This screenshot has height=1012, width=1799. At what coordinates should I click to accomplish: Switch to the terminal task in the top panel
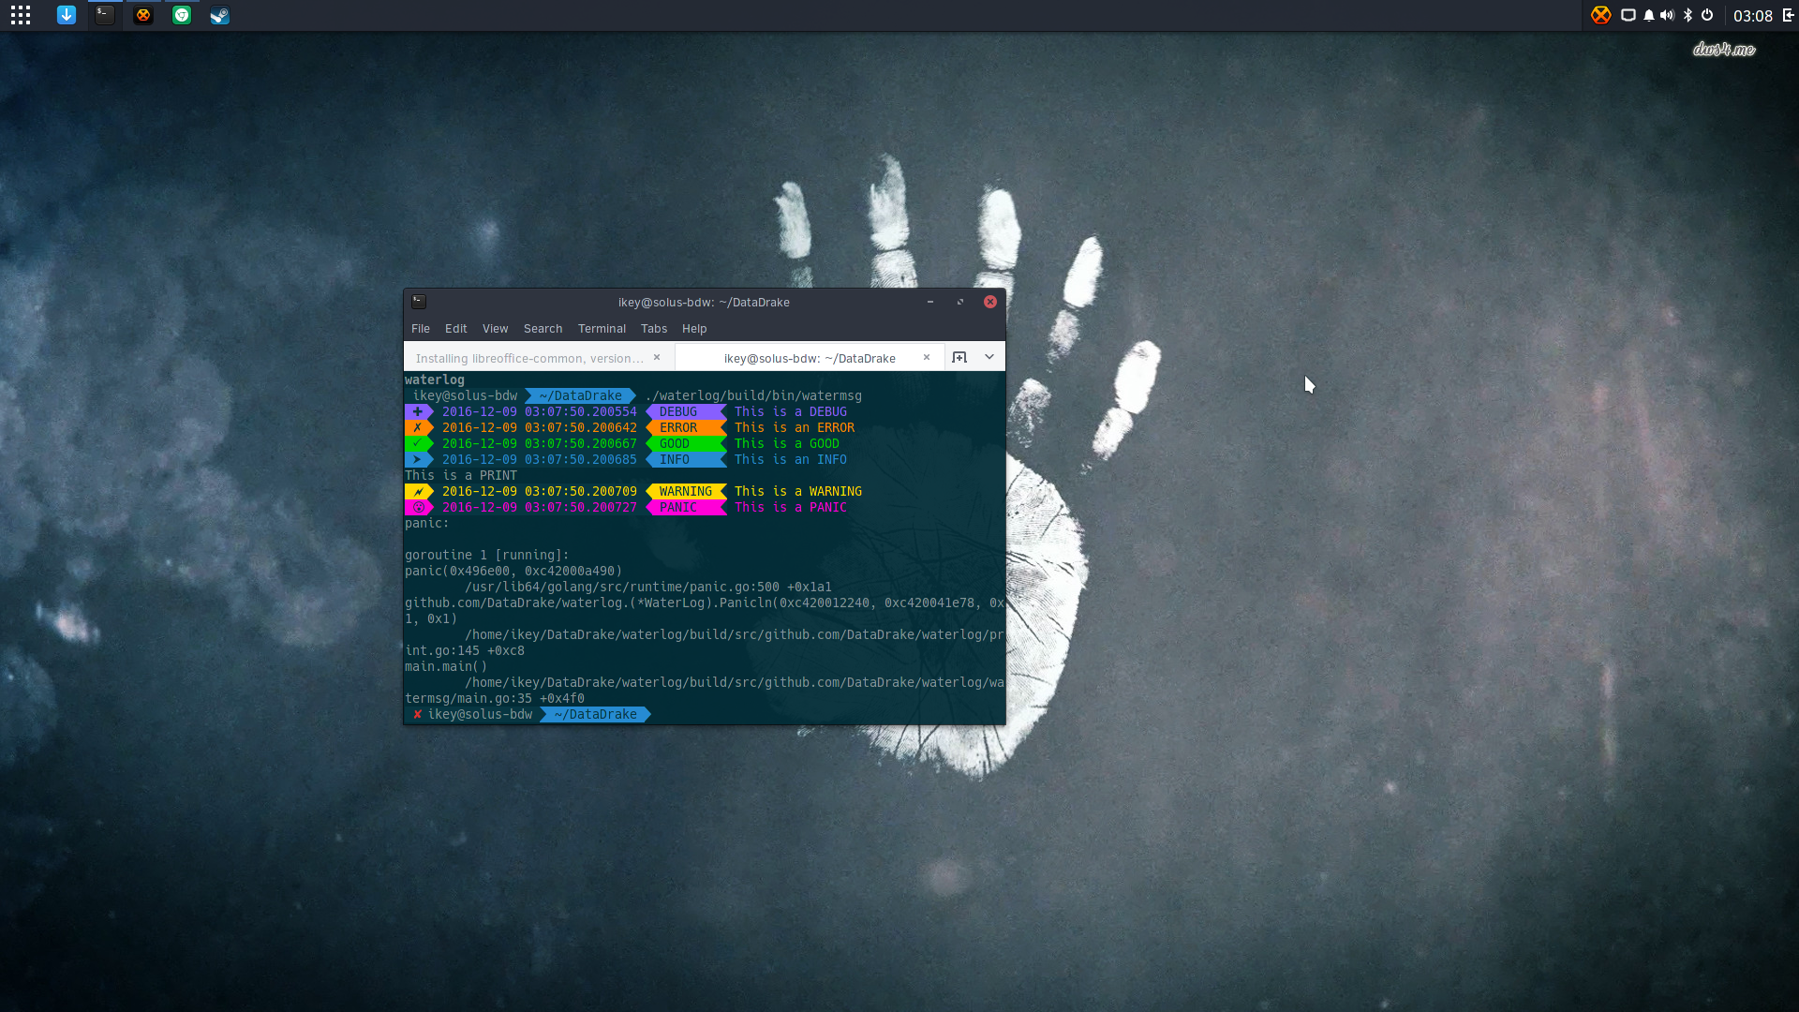[x=105, y=15]
